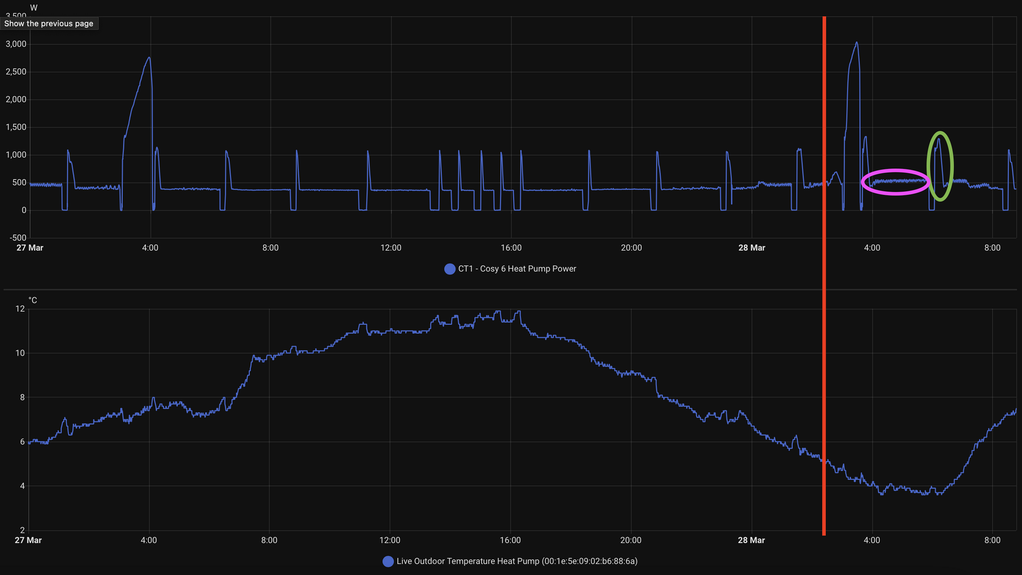Viewport: 1022px width, 575px height.
Task: Click the 3,000 W y-axis label
Action: (x=16, y=44)
